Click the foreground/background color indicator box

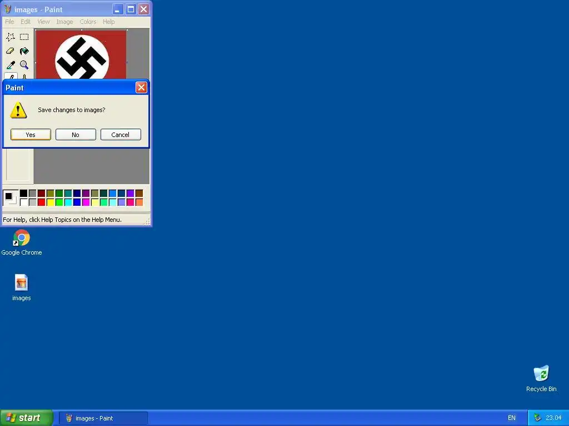(x=10, y=198)
